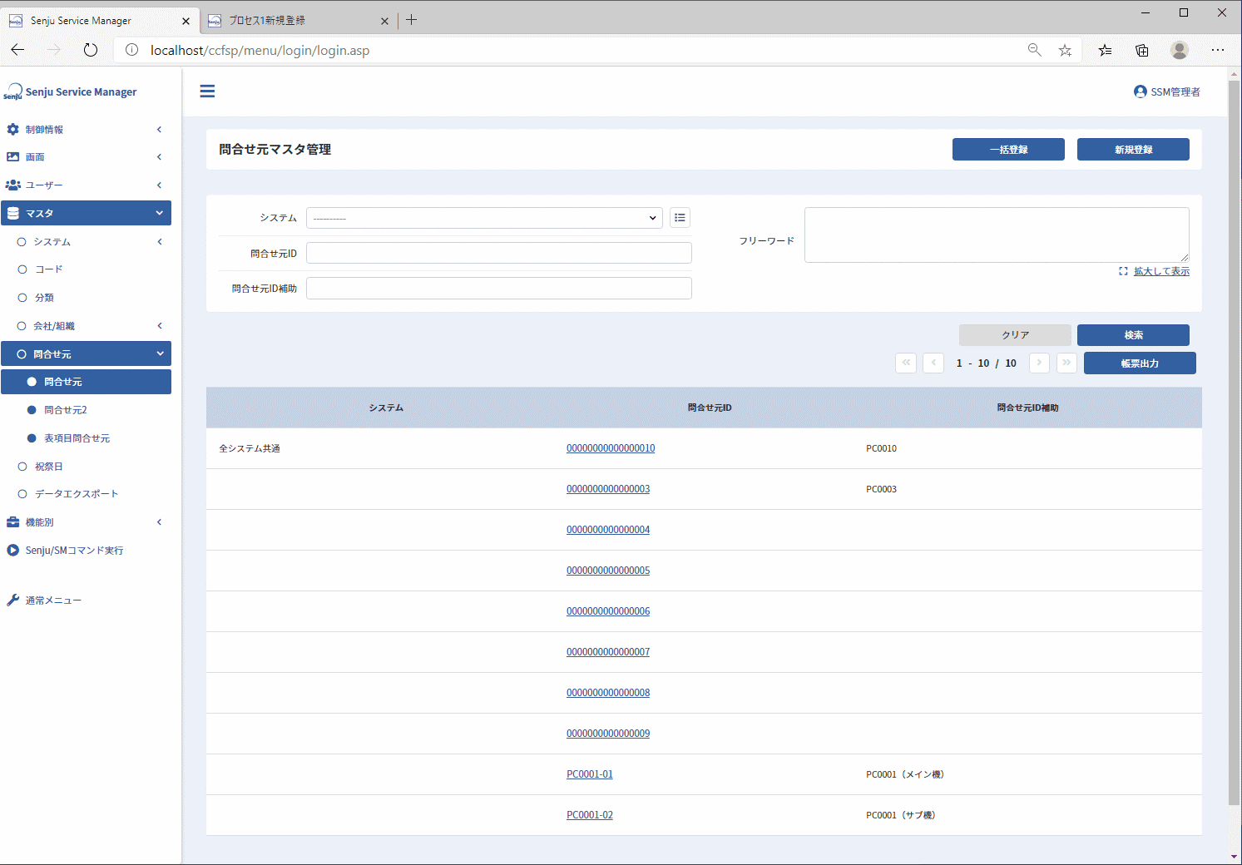Toggle the hamburger sidebar menu

pos(207,91)
